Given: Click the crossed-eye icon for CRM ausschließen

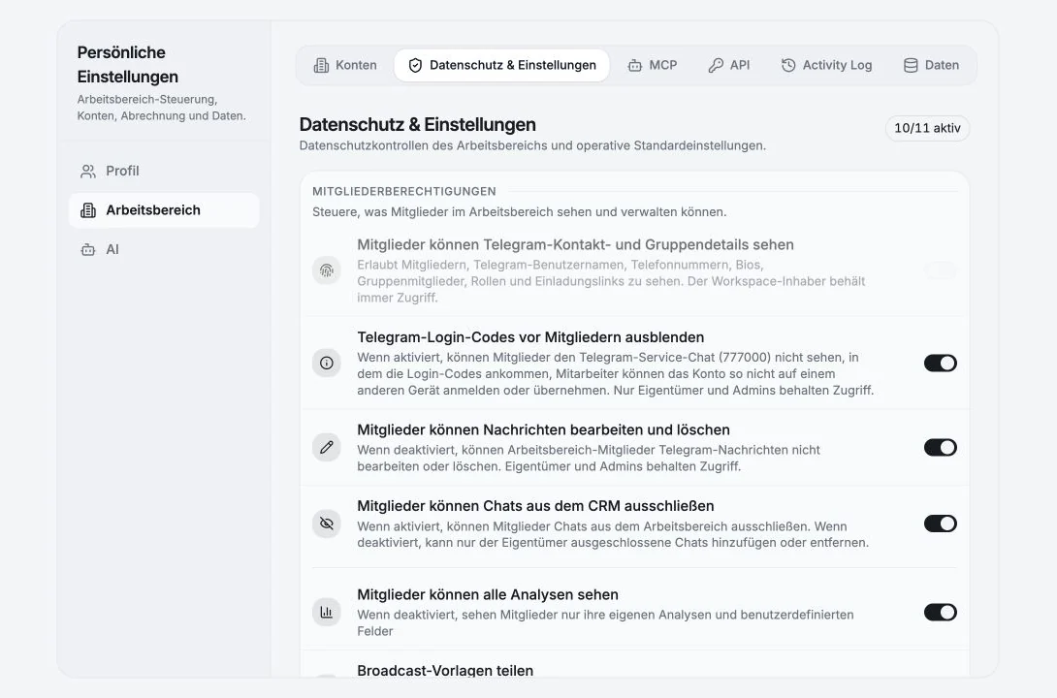Looking at the screenshot, I should click(326, 523).
